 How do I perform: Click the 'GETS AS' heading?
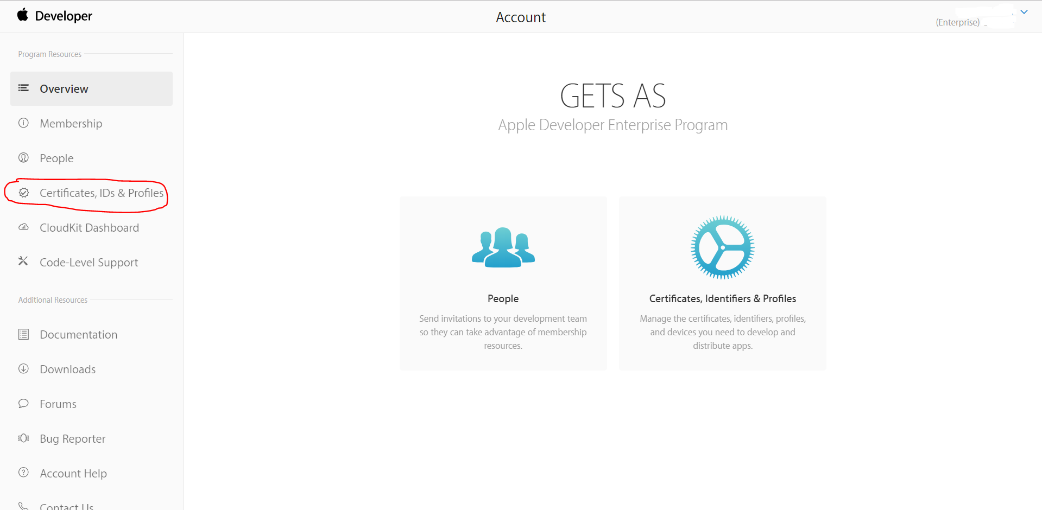pos(612,96)
